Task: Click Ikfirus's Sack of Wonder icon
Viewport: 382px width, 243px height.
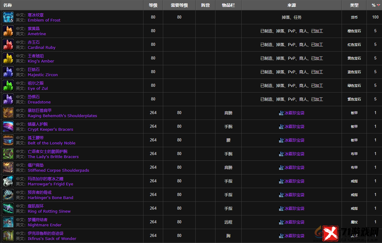Action: (x=8, y=236)
